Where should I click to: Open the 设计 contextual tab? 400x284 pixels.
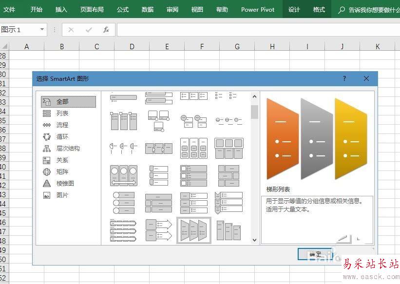point(294,9)
